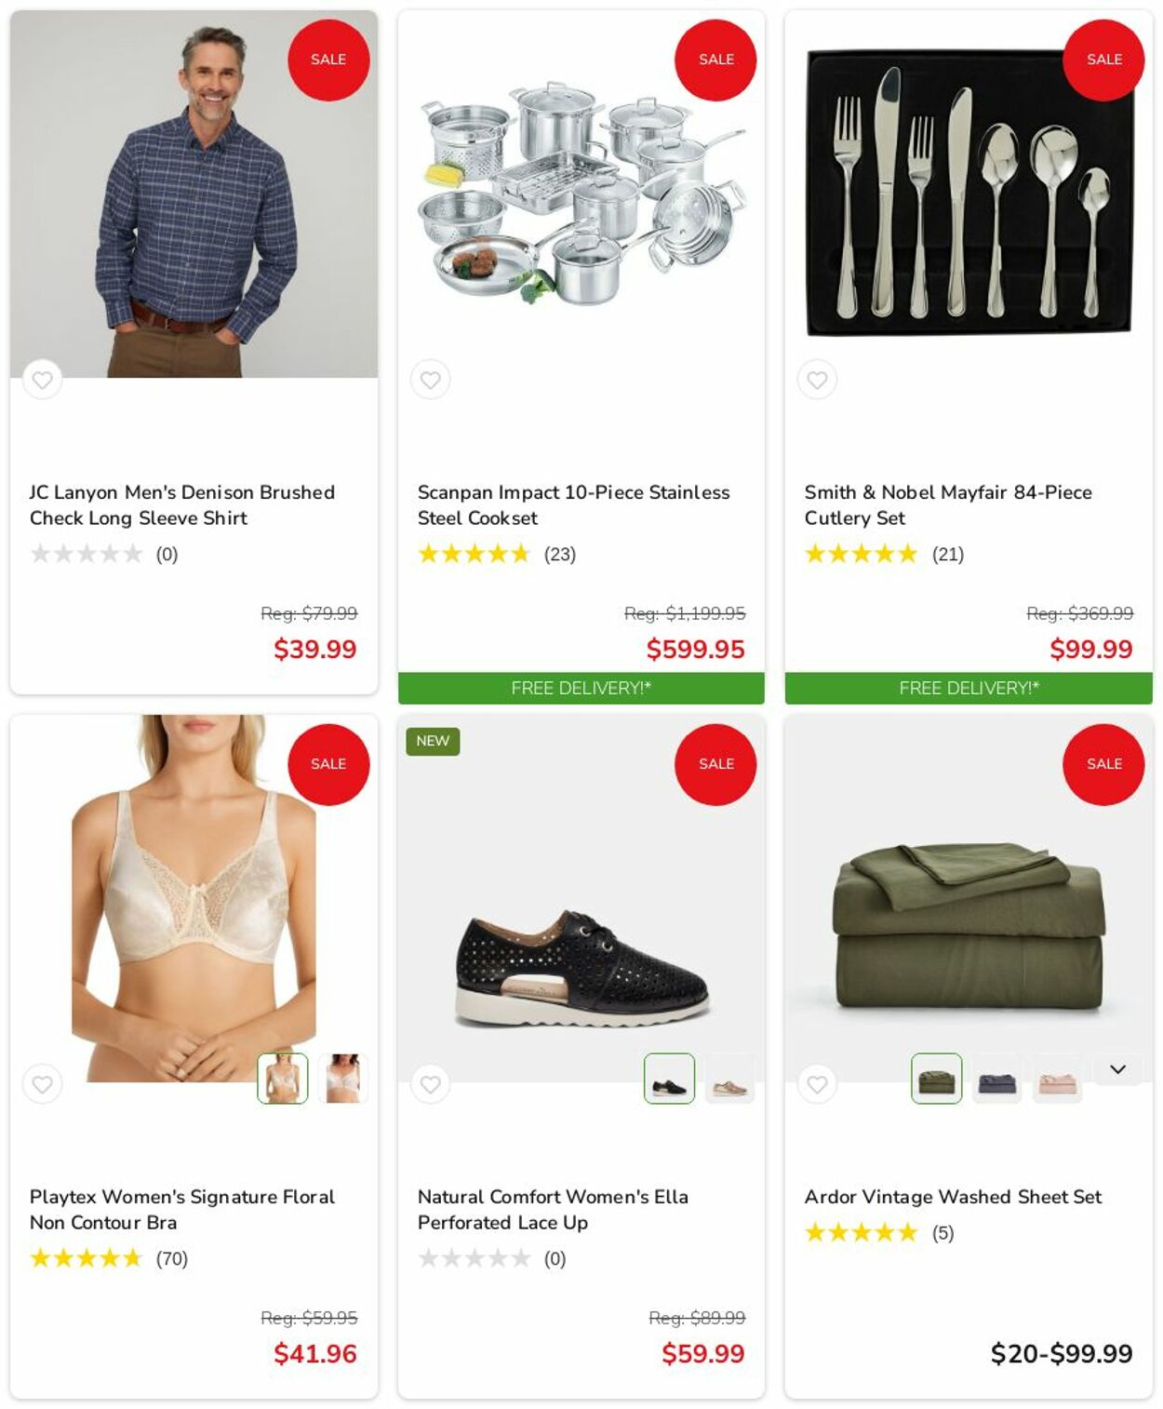
Task: Open Smith & Nobel Mayfair Cutlery Set link
Action: point(948,504)
